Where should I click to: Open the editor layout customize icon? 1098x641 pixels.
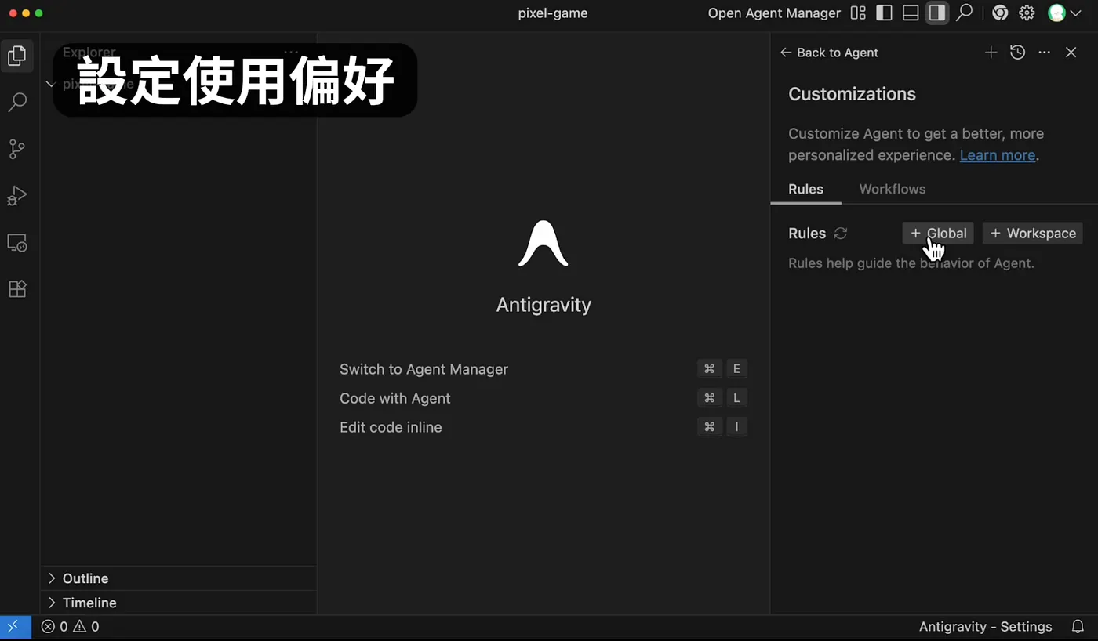pos(858,13)
